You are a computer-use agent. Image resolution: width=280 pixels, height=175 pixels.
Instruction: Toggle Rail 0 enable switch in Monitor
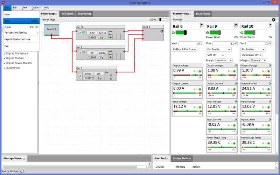[181, 33]
